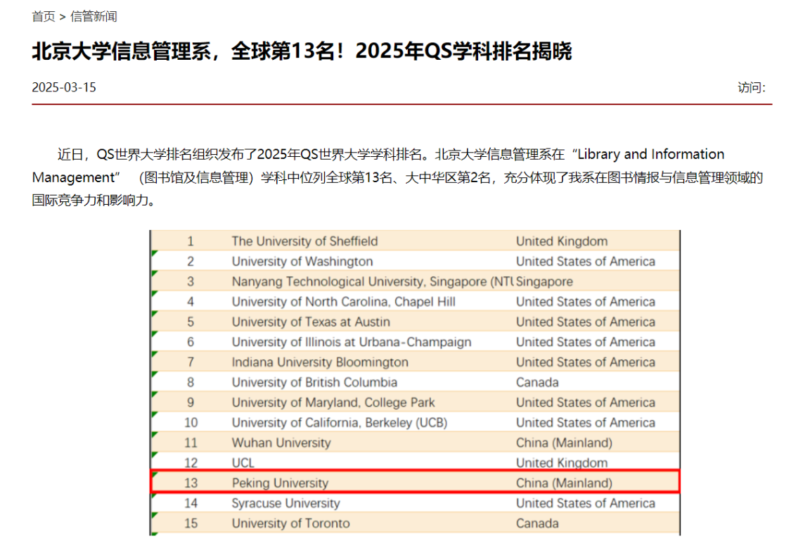Screen dimensions: 791x546
Task: Click rank number 13 in the highlighted row
Action: [x=191, y=483]
